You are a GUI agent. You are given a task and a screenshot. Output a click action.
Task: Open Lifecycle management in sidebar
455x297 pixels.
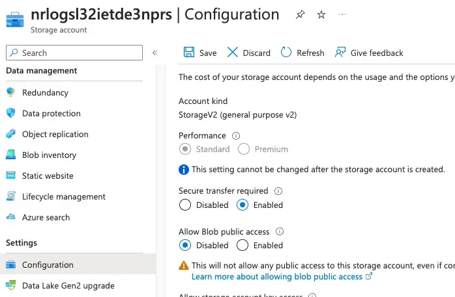[x=63, y=197]
